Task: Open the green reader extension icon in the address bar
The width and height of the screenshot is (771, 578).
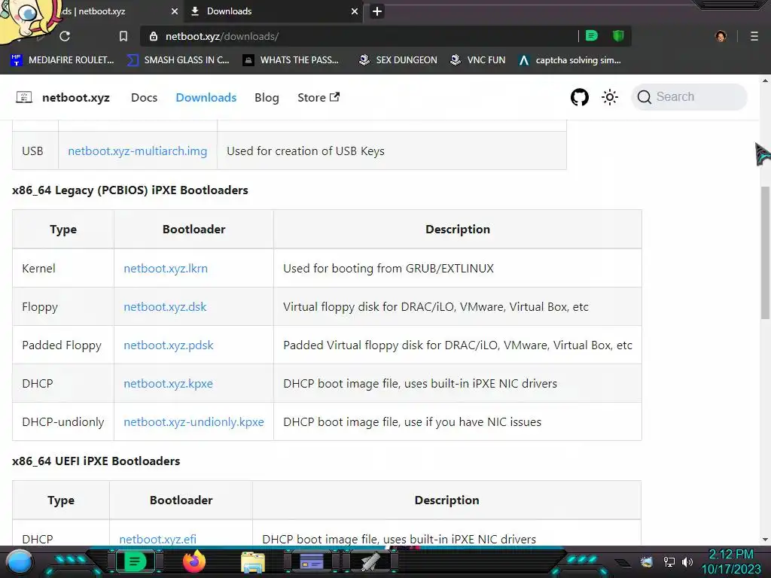Action: 592,36
